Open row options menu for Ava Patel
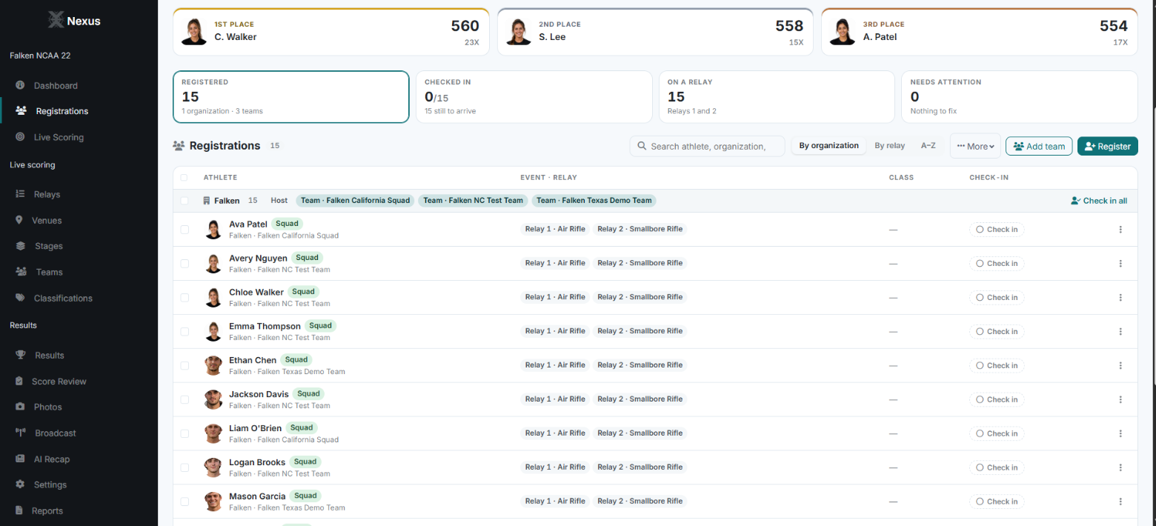 pyautogui.click(x=1120, y=230)
